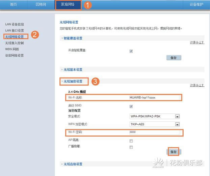Open 无线接入控制 in sidebar
This screenshot has height=176, width=210.
point(15,43)
